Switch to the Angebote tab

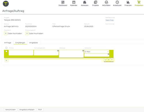[34, 43]
